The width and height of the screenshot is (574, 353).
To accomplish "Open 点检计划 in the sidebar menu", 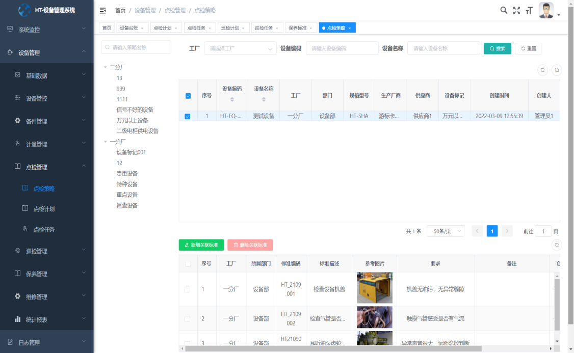I will [44, 209].
